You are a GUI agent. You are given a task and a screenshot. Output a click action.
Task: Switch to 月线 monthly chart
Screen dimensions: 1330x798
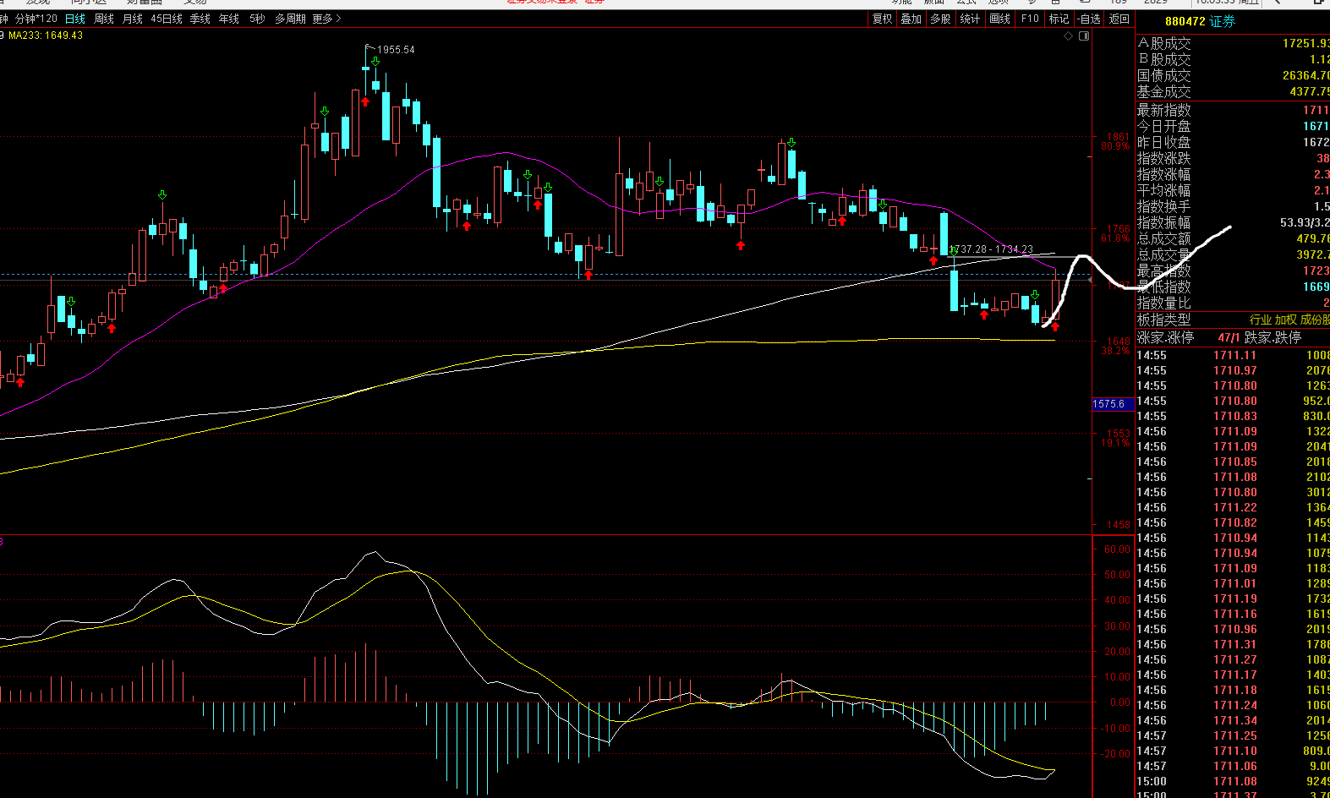[133, 19]
